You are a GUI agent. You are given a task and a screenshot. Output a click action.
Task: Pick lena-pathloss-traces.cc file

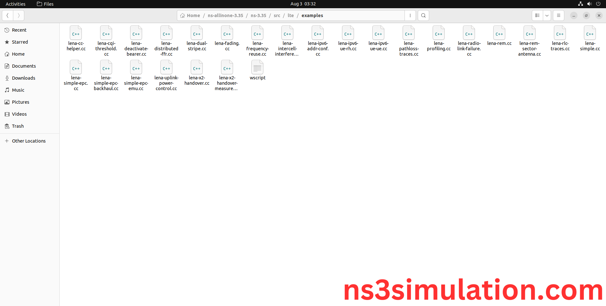(x=409, y=41)
